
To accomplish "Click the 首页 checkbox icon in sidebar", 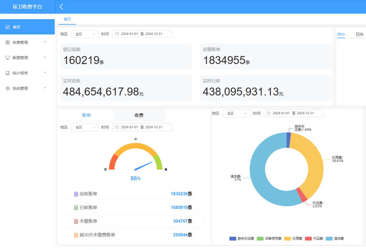I will (8, 27).
